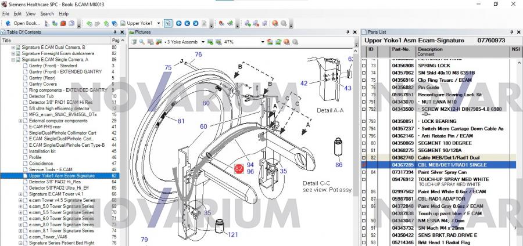Click the highlighted page view toolbar icon
Image resolution: width=523 pixels, height=246 pixels.
point(167,24)
